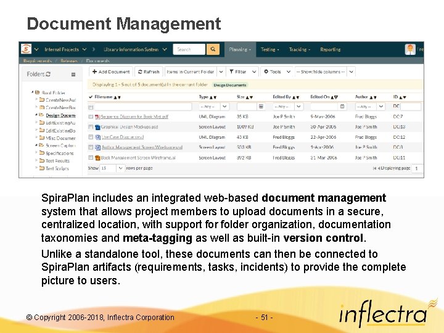Click the Test Results folder icon

(42, 160)
